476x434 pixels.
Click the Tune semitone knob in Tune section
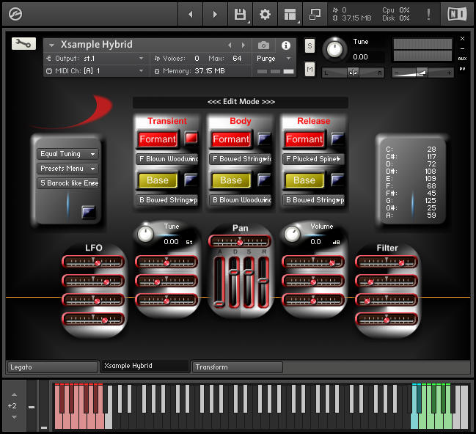145,234
